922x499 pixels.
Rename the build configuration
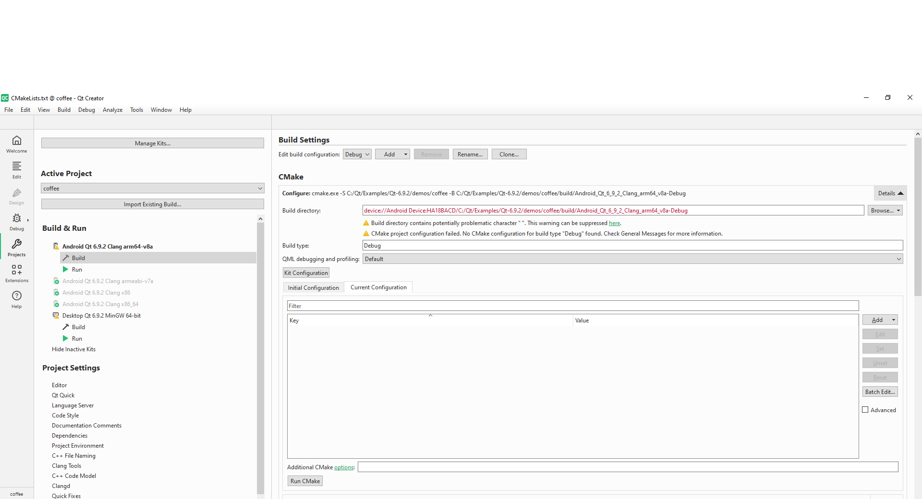tap(470, 154)
